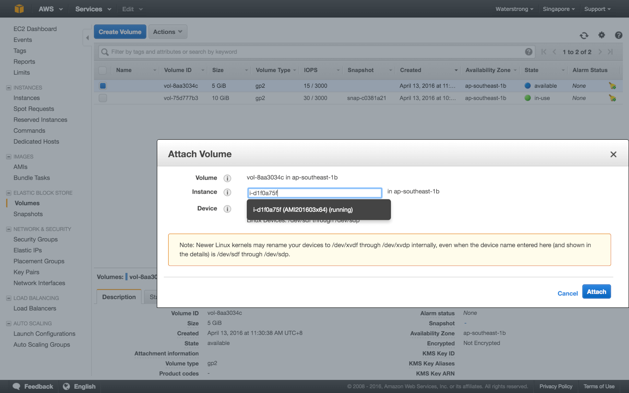Image resolution: width=629 pixels, height=393 pixels.
Task: Collapse the AUTO SCALING section
Action: pos(9,323)
